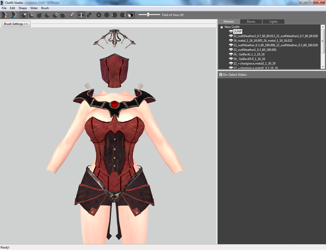Hide 24_-SaiBackR.R_1_16_16 mesh via eye
Viewport: 326px width, 250px height.
coord(231,59)
